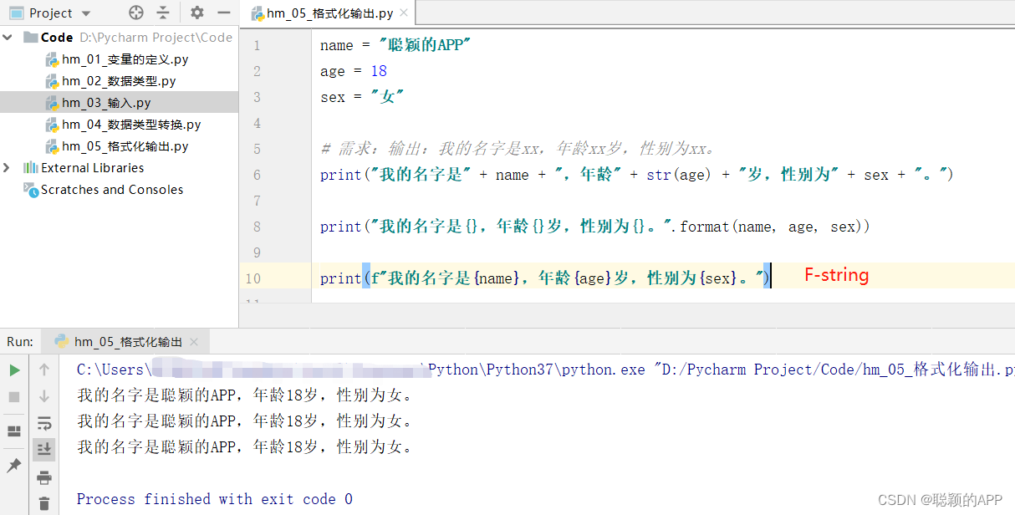Close the hm_05_格式化输出 Run tab
Image resolution: width=1015 pixels, height=515 pixels.
[x=196, y=342]
